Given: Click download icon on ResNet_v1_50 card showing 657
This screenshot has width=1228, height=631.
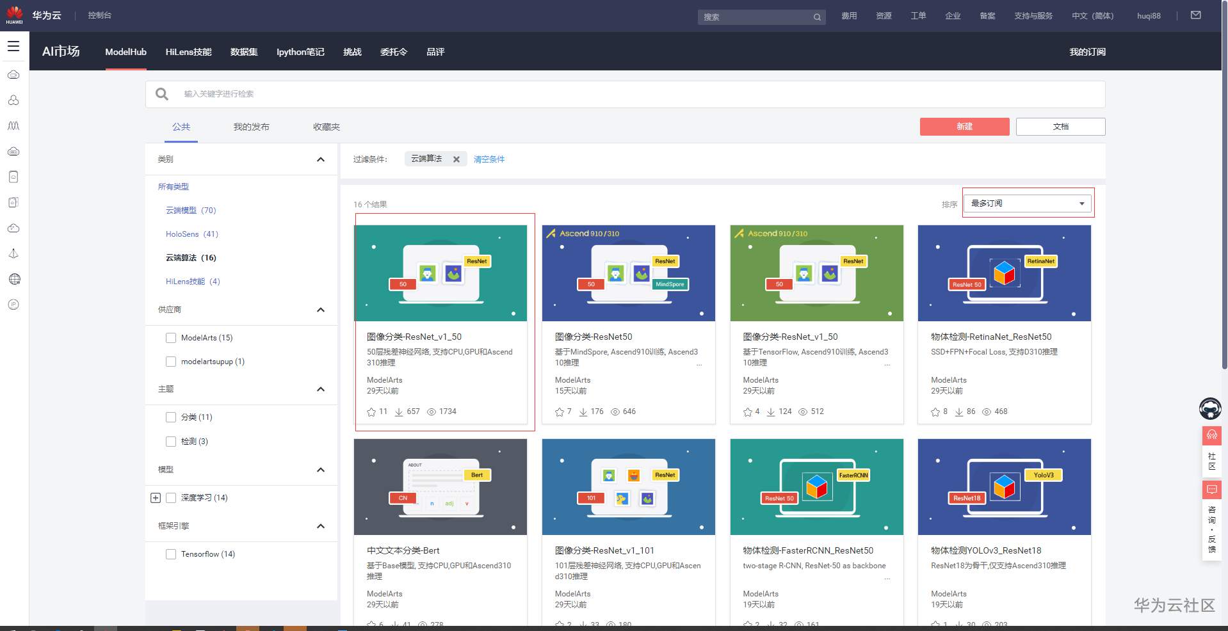Looking at the screenshot, I should [399, 412].
